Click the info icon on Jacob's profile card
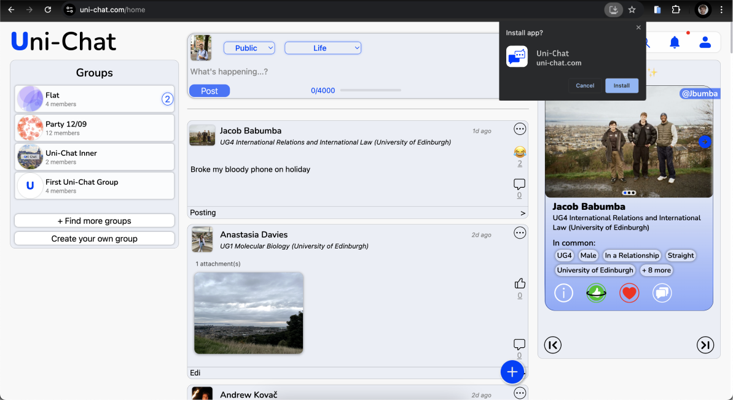This screenshot has width=733, height=400. pos(563,293)
